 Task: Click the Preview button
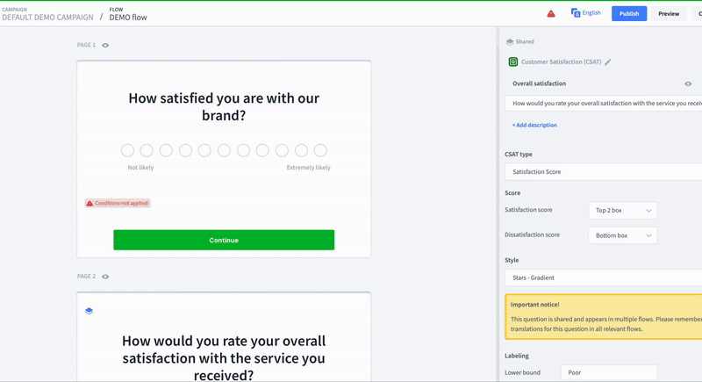pyautogui.click(x=669, y=13)
